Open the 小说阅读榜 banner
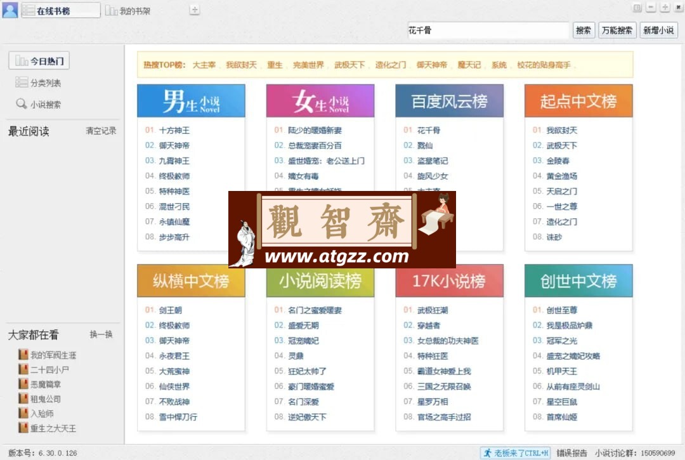The height and width of the screenshot is (460, 685). (320, 280)
